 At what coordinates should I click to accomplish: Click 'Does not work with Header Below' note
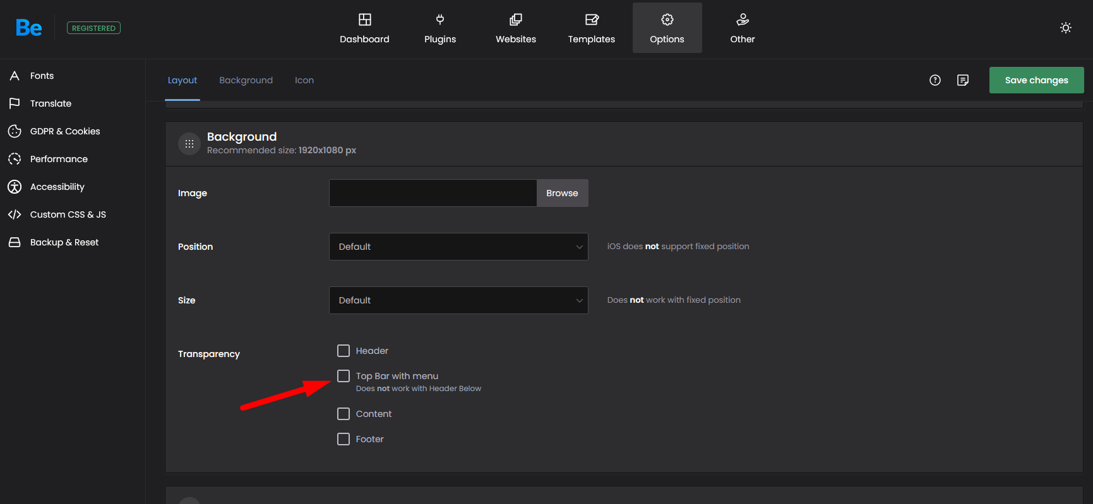(419, 389)
